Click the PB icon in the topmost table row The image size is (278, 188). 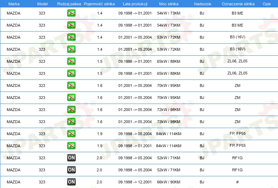71,13
